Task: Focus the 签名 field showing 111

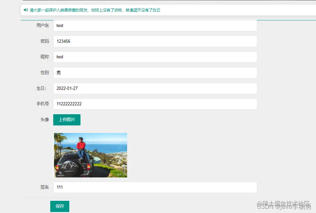Action: coord(155,187)
